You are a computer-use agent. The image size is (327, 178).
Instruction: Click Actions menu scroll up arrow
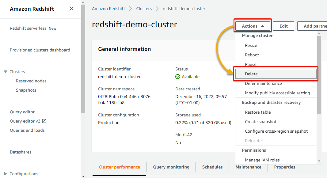tap(319, 33)
